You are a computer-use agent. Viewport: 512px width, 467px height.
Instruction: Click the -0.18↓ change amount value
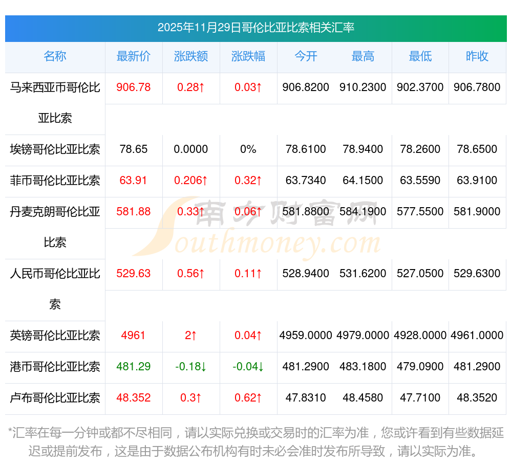[x=191, y=367]
